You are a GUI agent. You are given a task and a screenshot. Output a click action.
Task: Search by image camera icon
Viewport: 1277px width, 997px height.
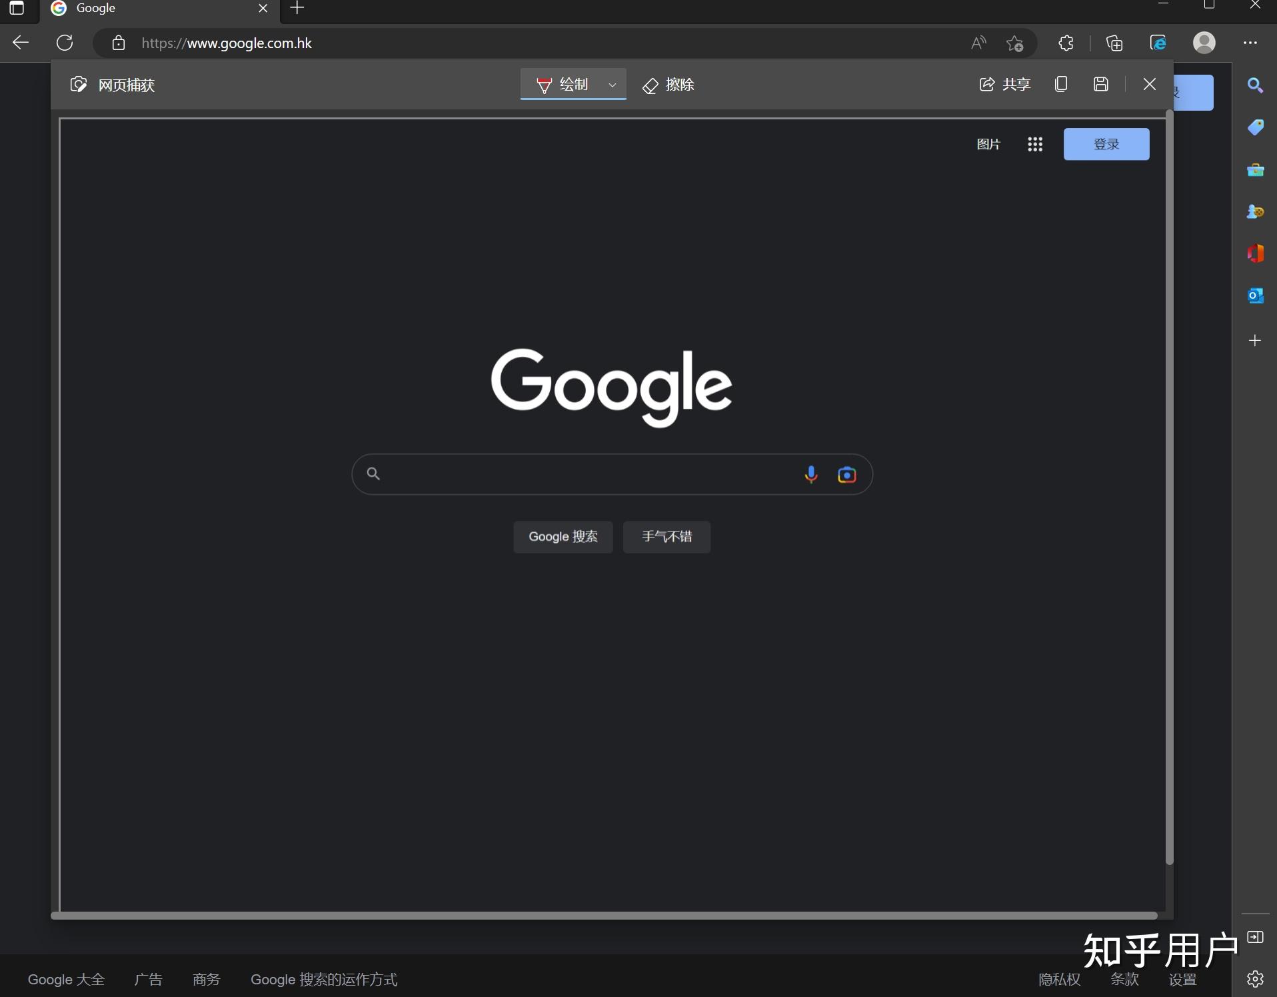click(x=846, y=475)
